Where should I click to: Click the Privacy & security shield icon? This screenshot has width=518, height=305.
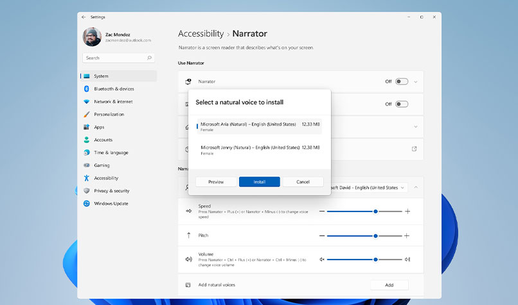pos(86,191)
